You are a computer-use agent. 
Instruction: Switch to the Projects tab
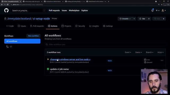click(x=66, y=26)
